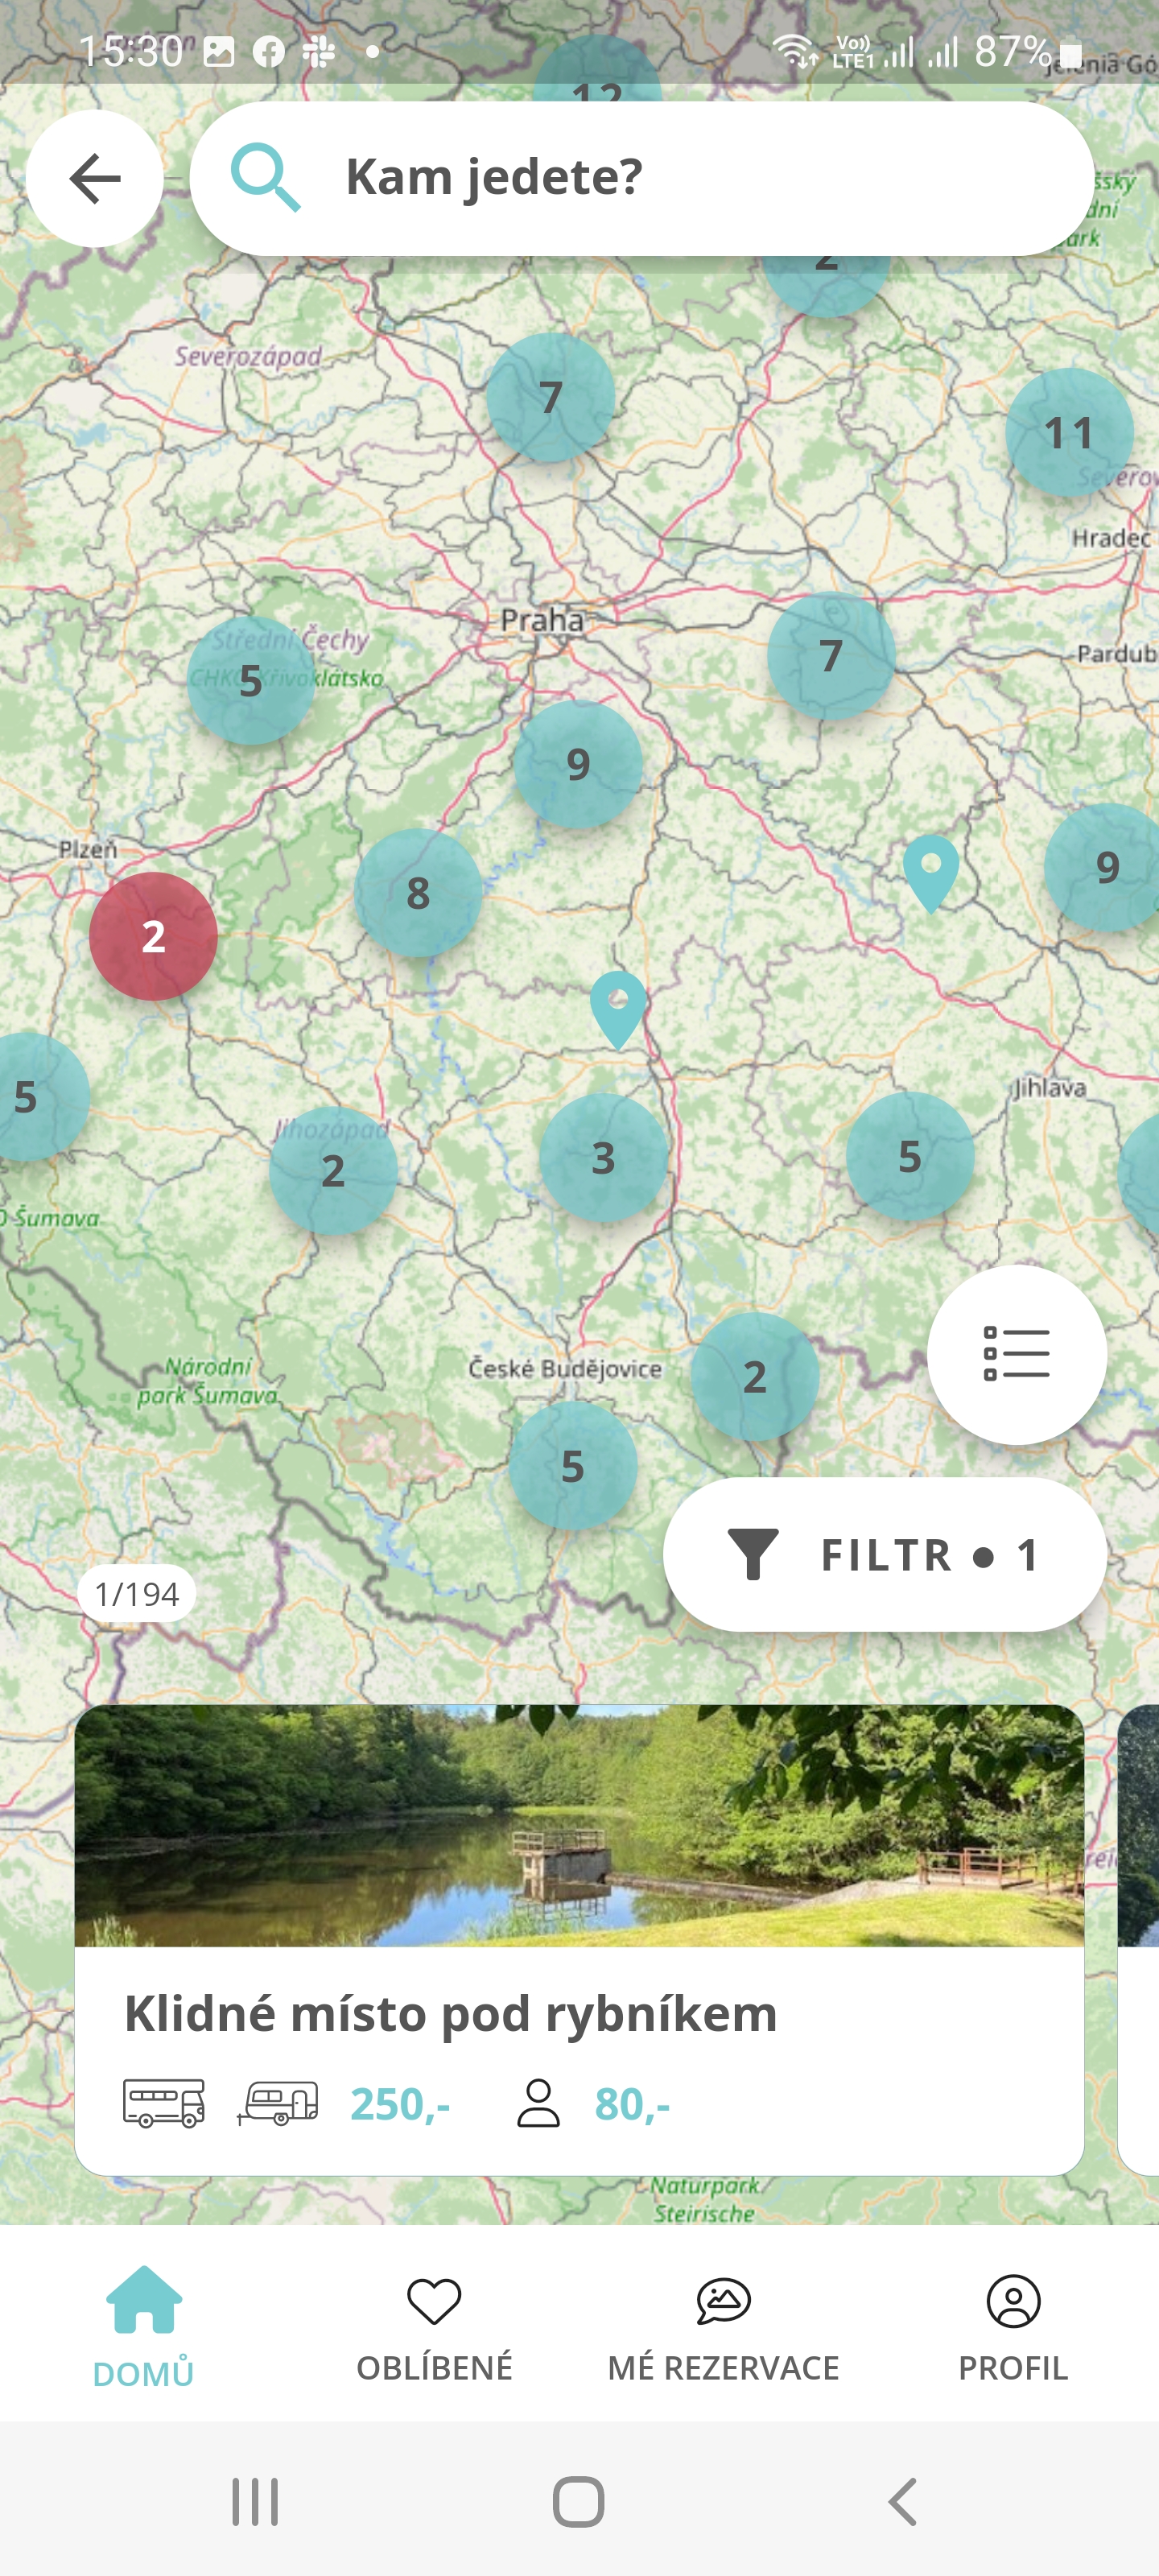Viewport: 1159px width, 2576px height.
Task: Select the cluster marker labeled 8
Action: pyautogui.click(x=418, y=893)
